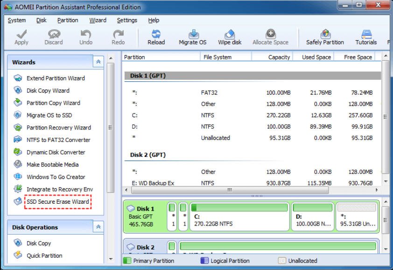Screen dimensions: 393x270
Task: Open the Partition Recovery Wizard link
Action: [x=59, y=128]
